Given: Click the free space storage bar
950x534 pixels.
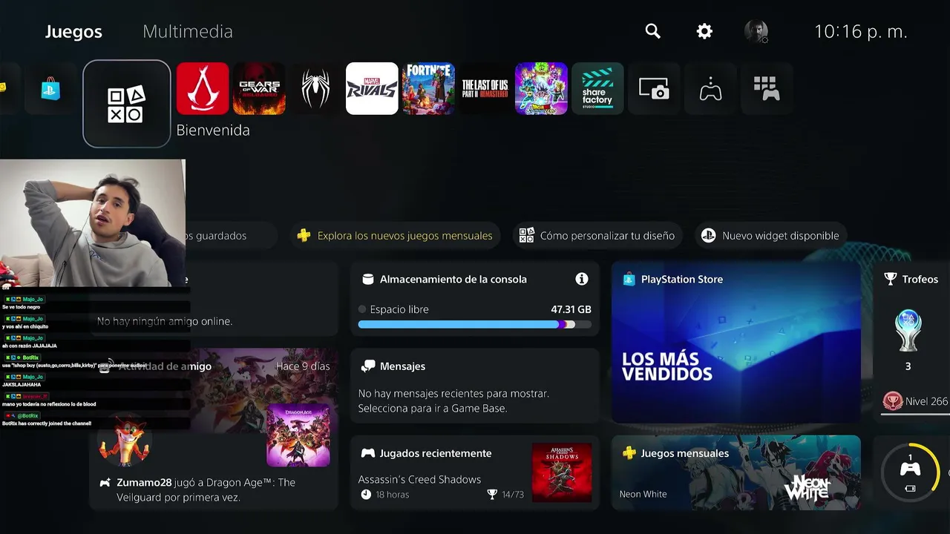Looking at the screenshot, I should tap(474, 324).
